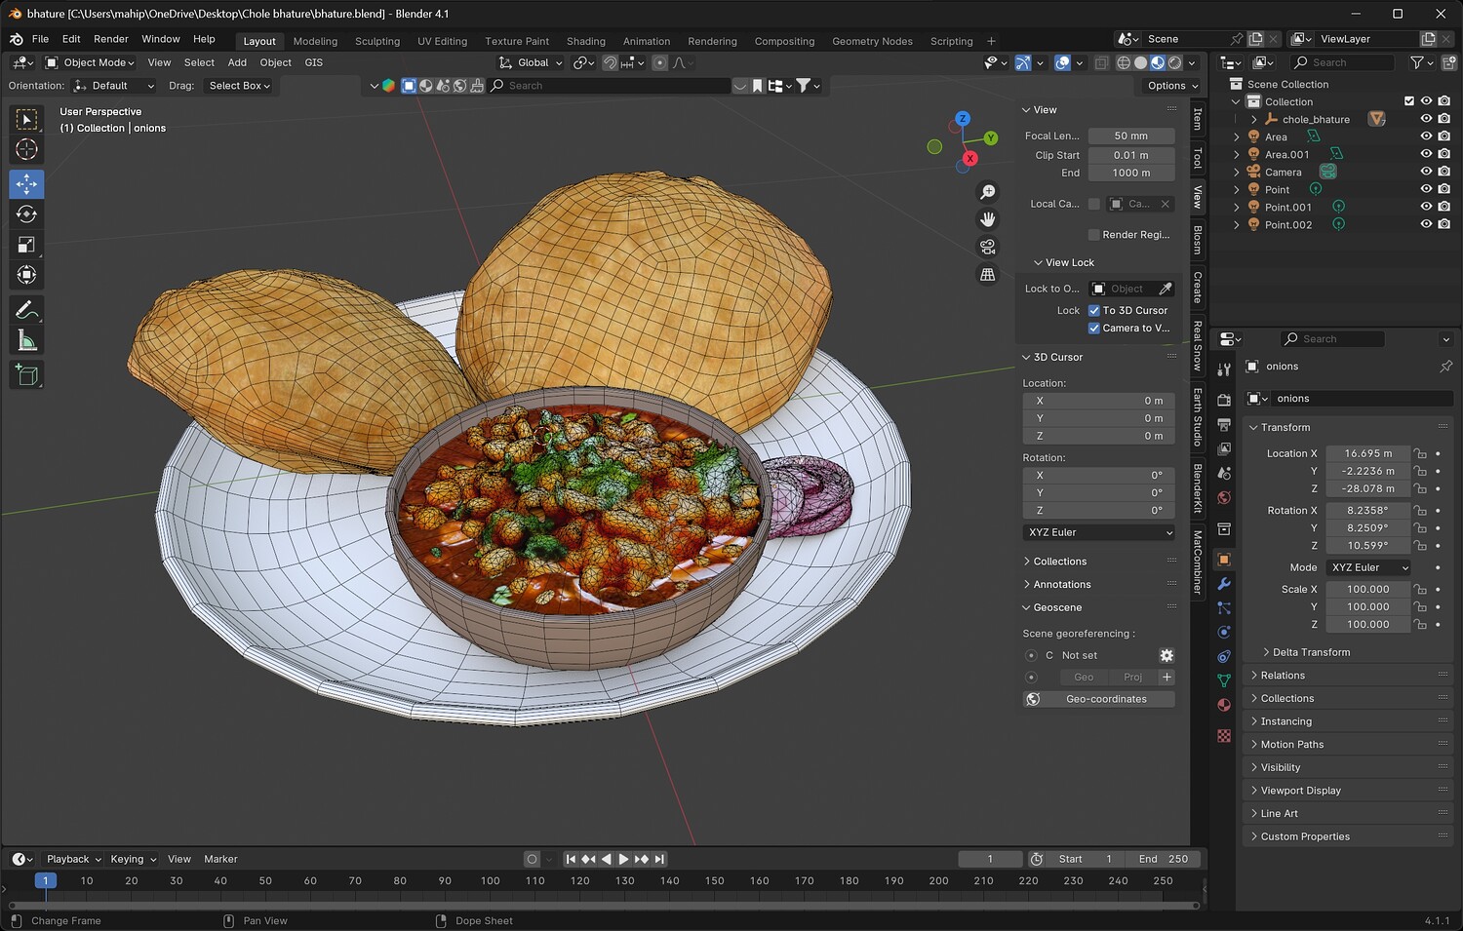Viewport: 1463px width, 931px height.
Task: Open the Geometry Nodes workspace tab
Action: click(x=872, y=41)
